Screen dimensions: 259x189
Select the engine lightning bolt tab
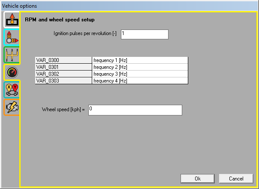point(12,107)
